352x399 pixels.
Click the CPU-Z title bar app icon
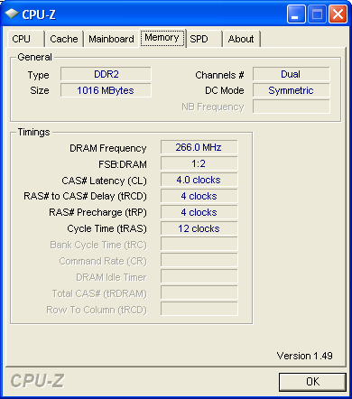coord(12,14)
